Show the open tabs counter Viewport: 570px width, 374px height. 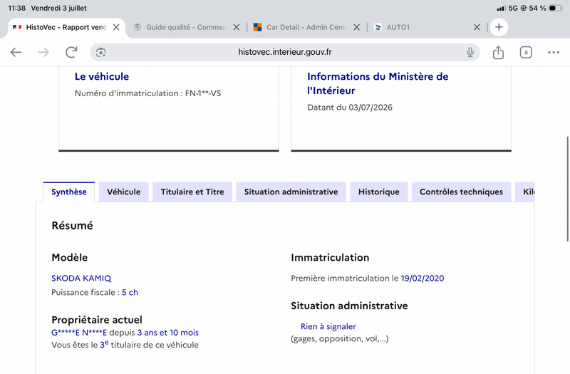click(x=526, y=52)
